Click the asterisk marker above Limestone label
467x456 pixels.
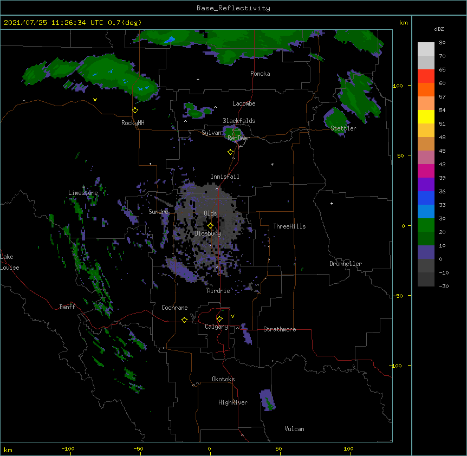83,187
